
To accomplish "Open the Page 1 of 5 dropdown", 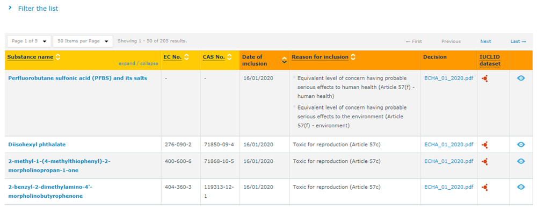I will click(x=29, y=41).
